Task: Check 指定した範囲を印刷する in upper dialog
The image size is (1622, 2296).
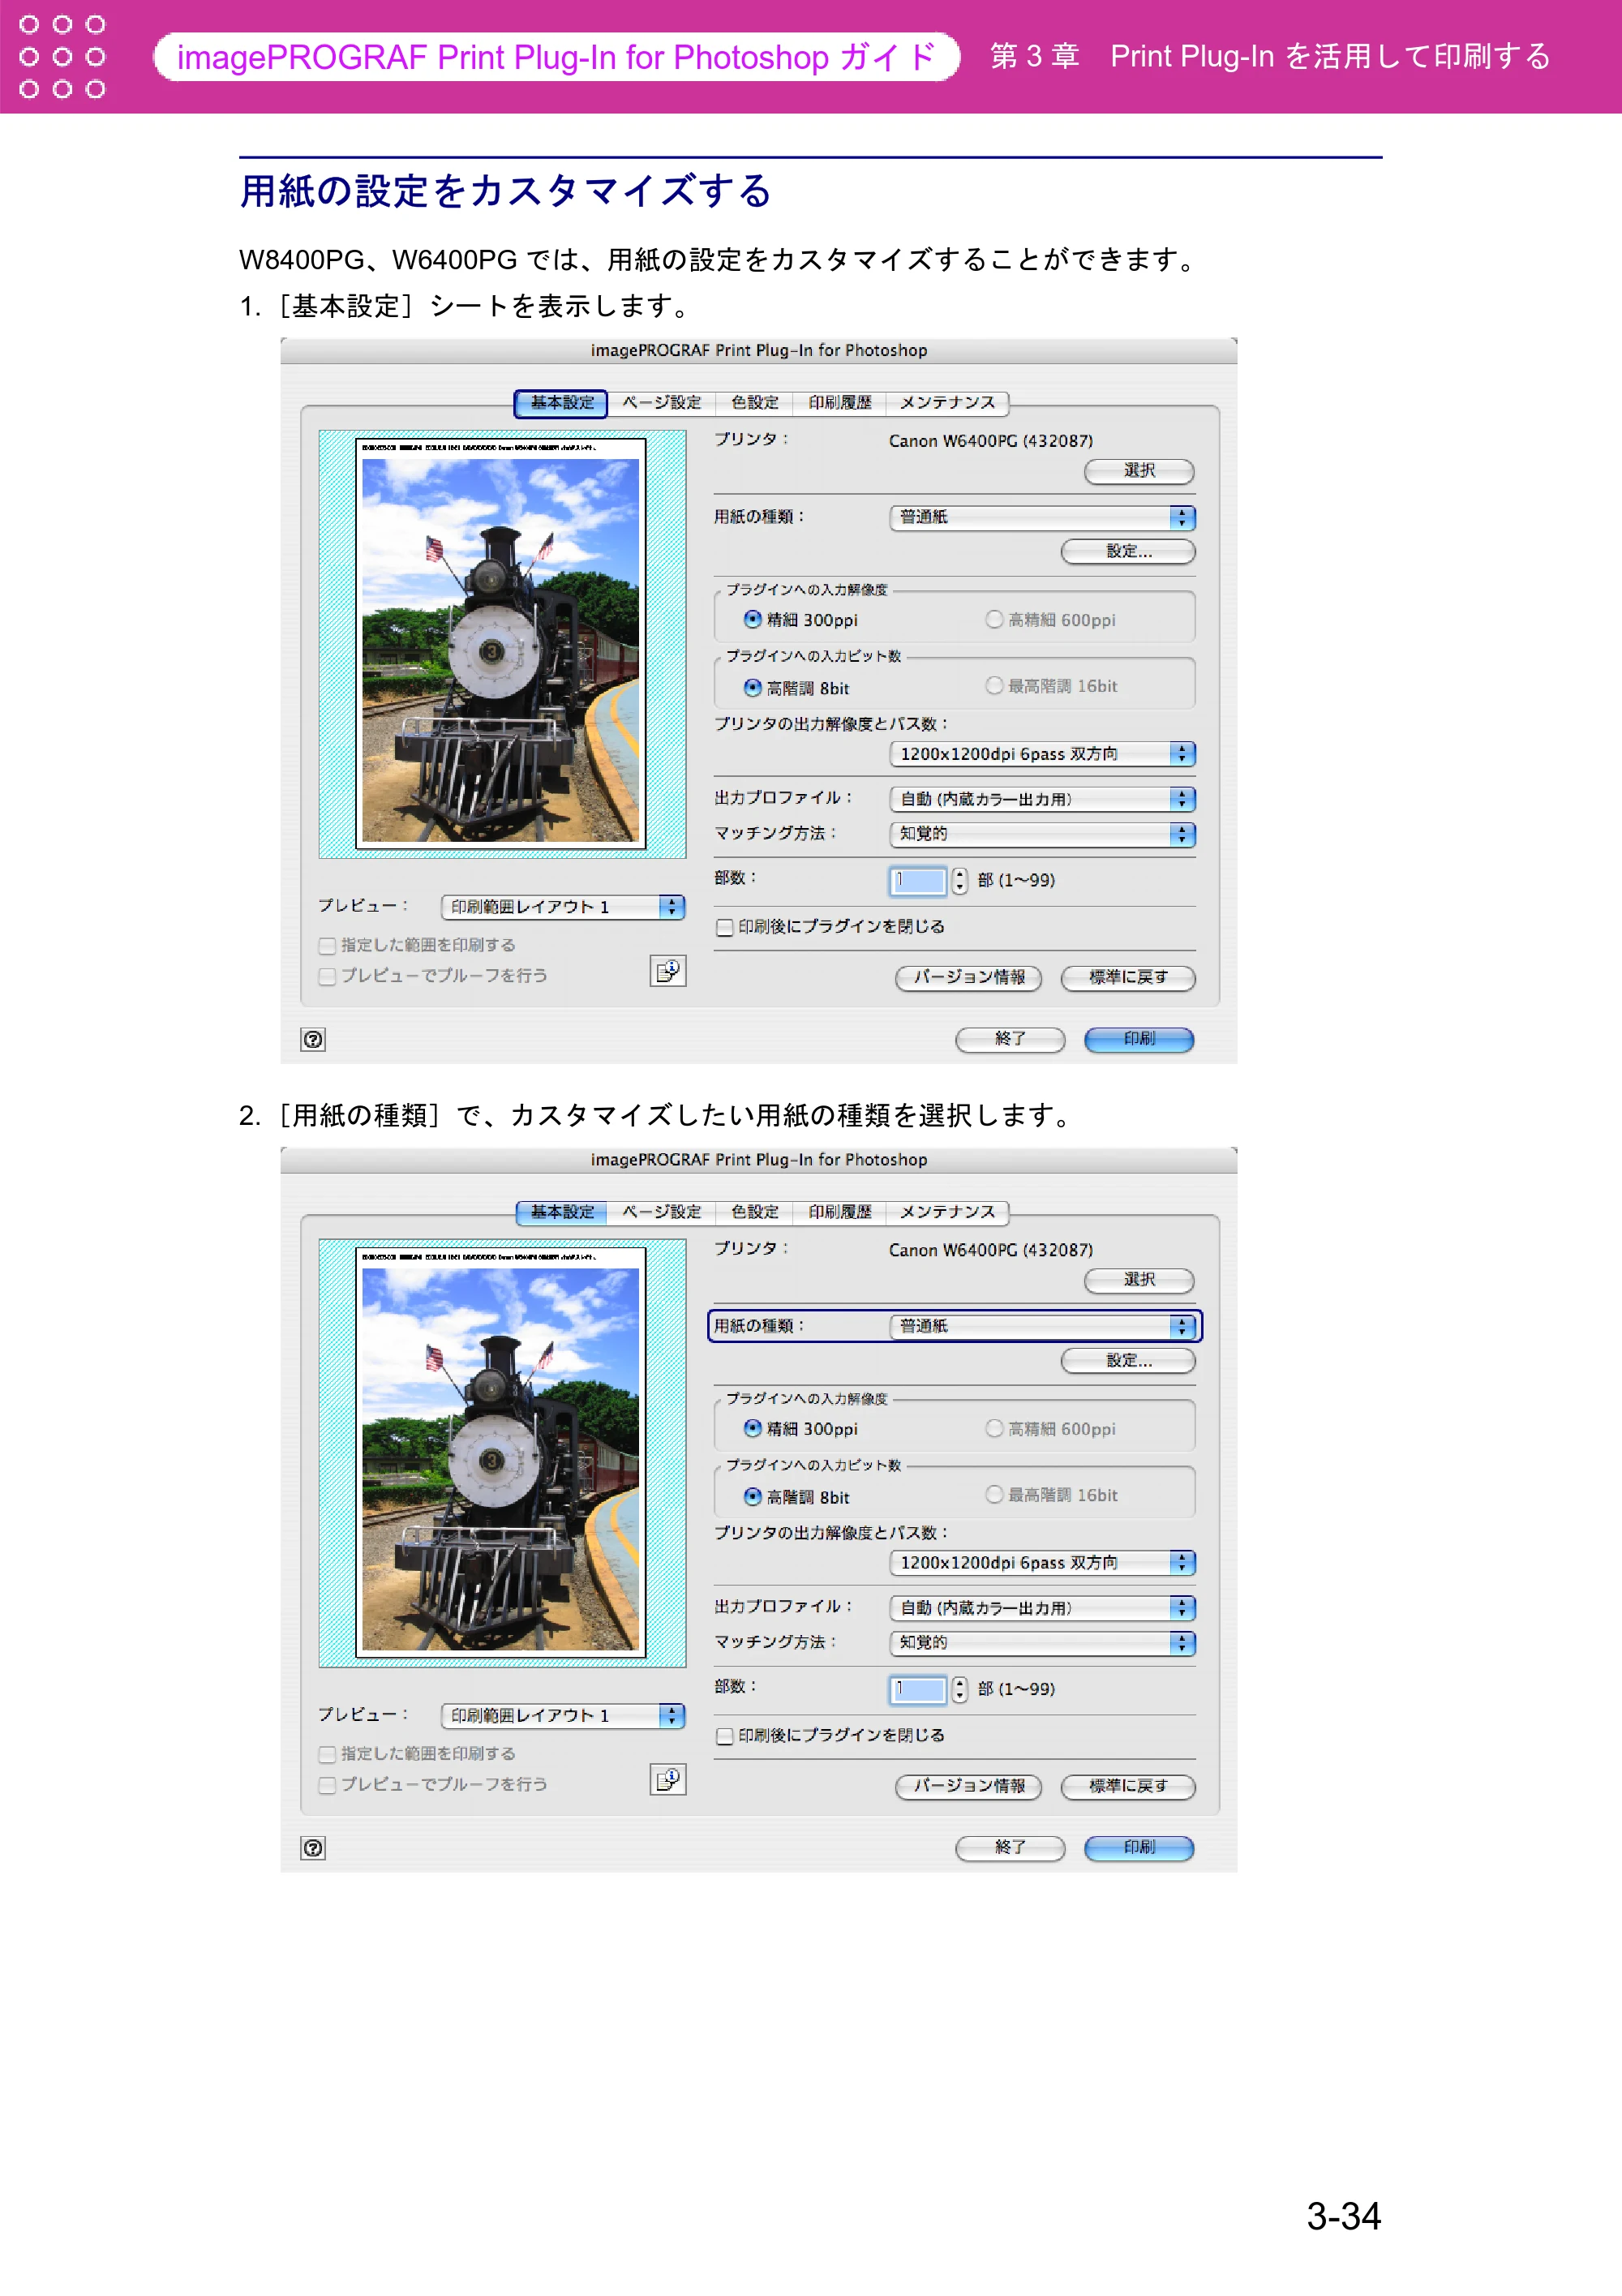Action: coord(327,946)
